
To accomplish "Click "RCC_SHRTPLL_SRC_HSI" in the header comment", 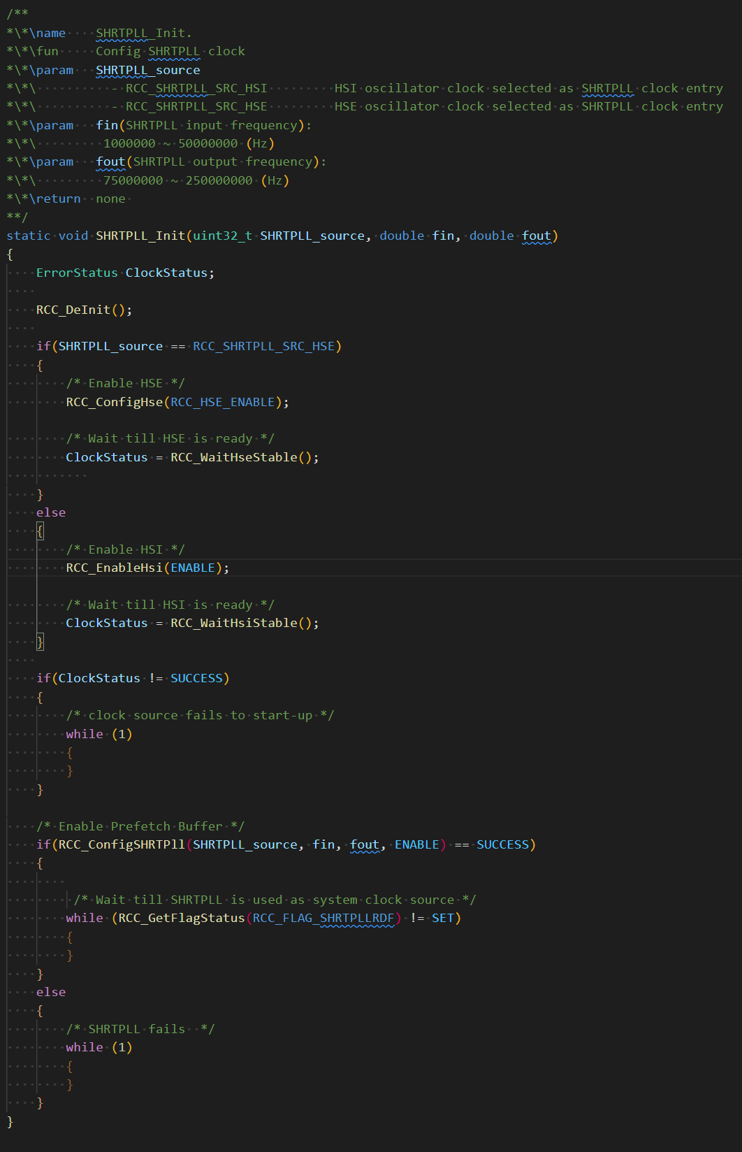I will click(196, 88).
